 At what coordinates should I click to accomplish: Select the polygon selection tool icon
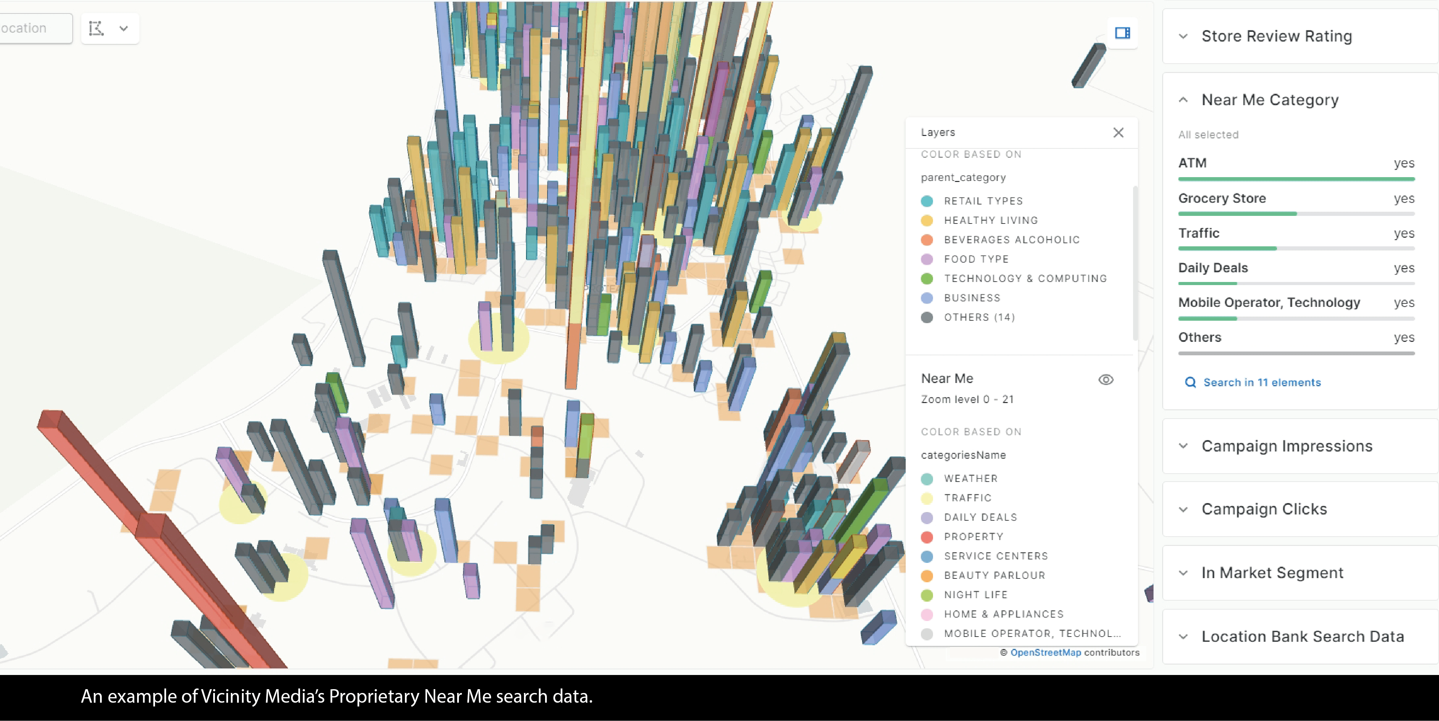(96, 28)
